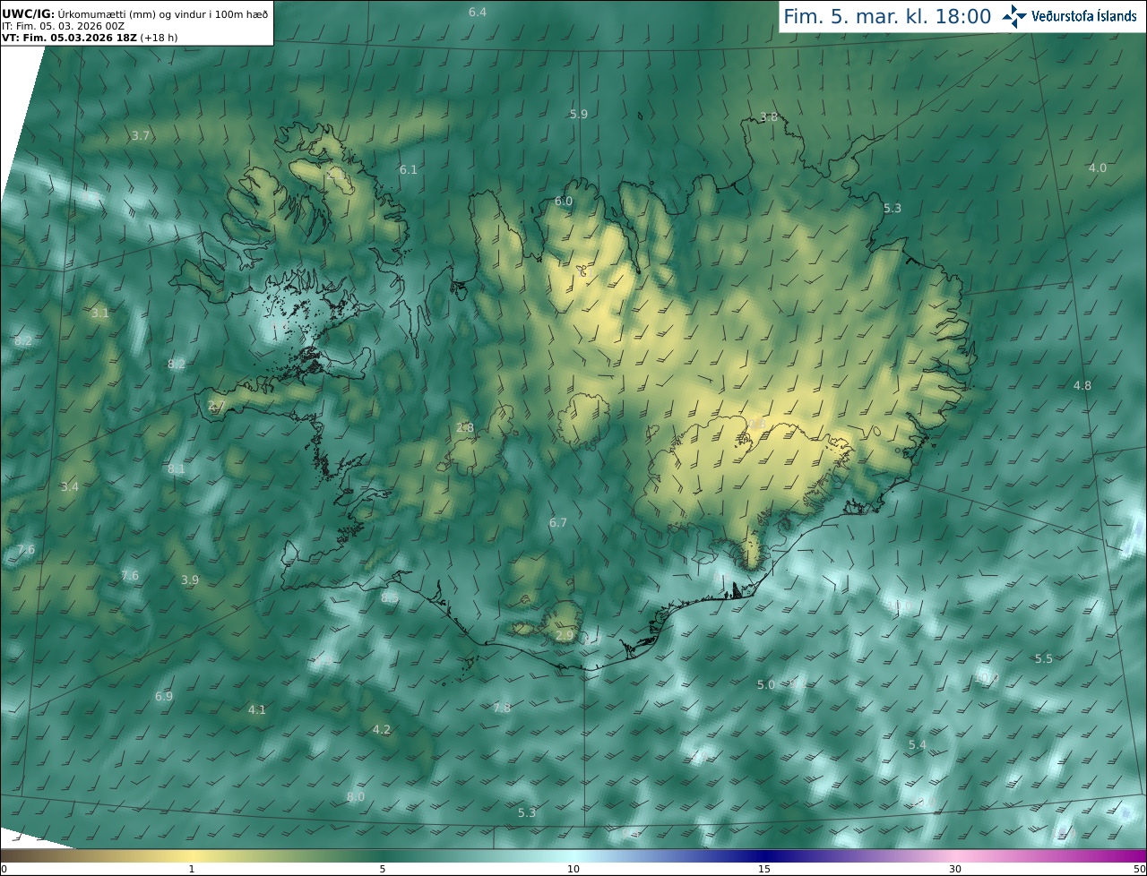This screenshot has height=876, width=1147.
Task: Click the map value 7.8
Action: (502, 709)
